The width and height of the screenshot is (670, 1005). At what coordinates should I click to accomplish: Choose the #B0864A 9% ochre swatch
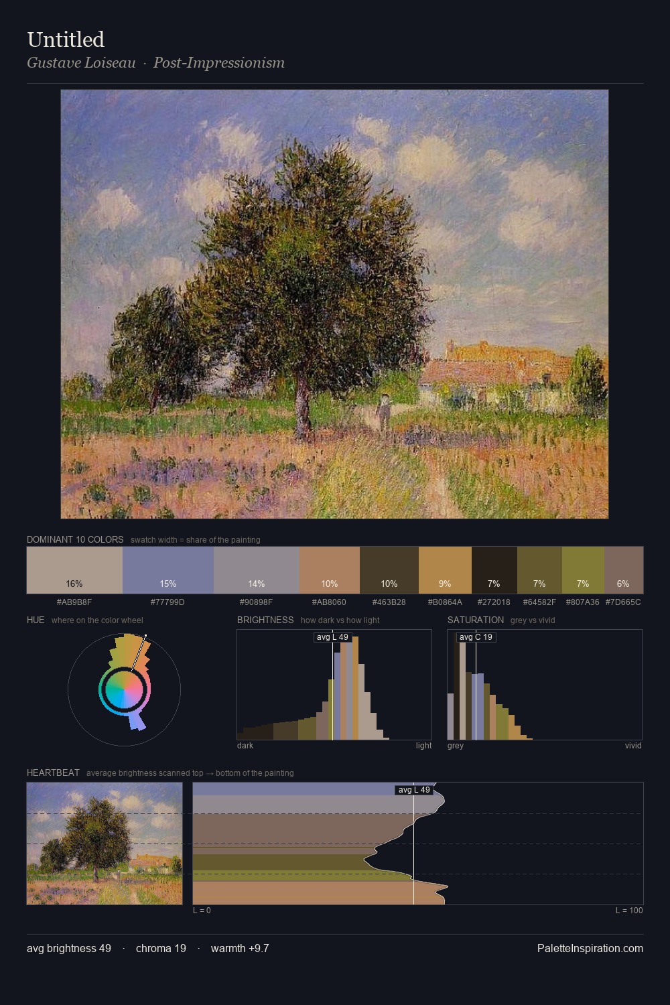click(445, 570)
